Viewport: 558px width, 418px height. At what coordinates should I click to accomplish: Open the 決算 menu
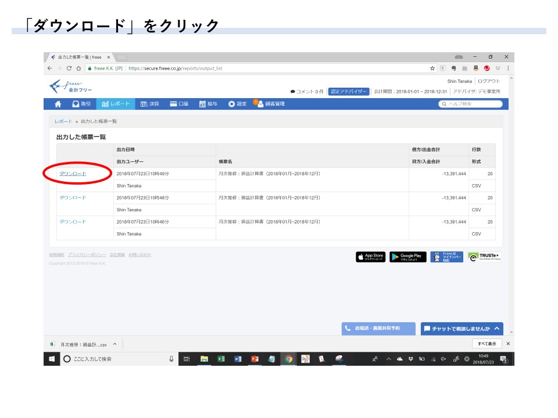[x=149, y=104]
